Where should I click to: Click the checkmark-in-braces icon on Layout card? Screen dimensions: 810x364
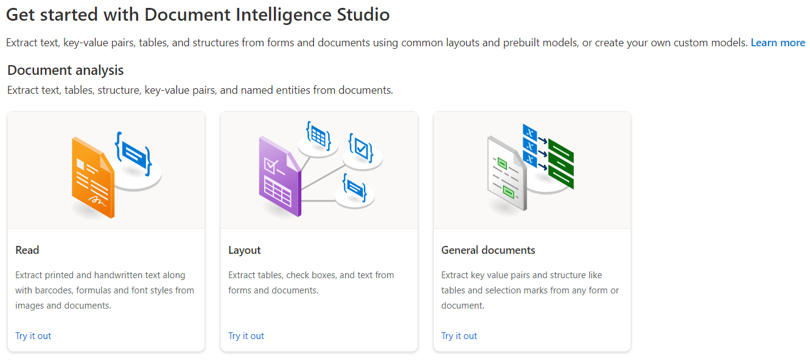[x=361, y=148]
